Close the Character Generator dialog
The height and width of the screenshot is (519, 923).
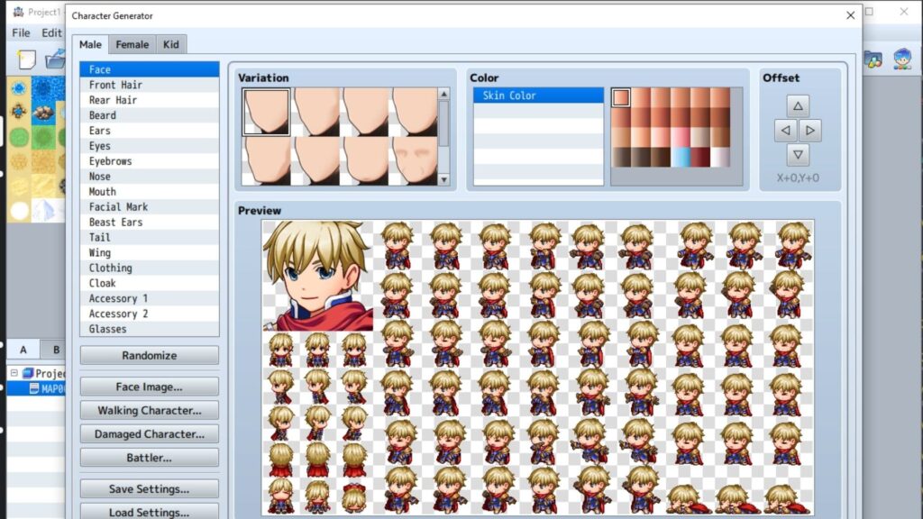tap(850, 15)
